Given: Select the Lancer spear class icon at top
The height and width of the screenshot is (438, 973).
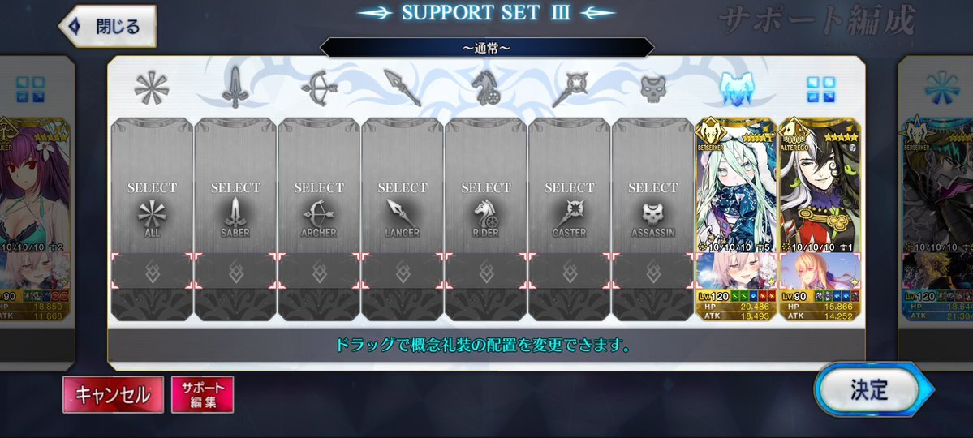Looking at the screenshot, I should click(x=403, y=88).
